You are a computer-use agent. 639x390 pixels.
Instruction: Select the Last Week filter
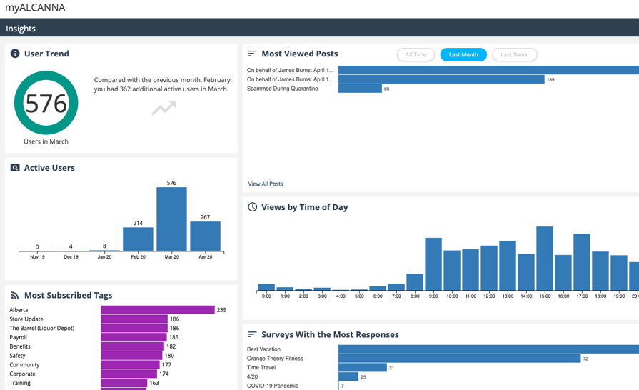514,54
